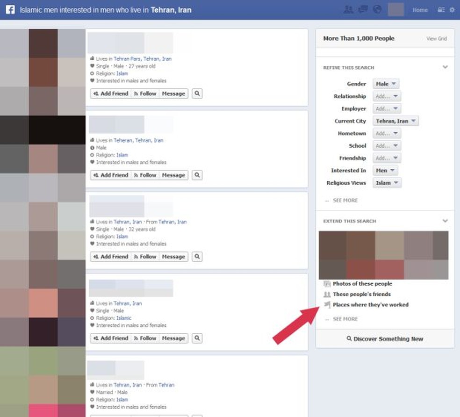Select These people's friends
This screenshot has width=460, height=417.
[x=361, y=295]
